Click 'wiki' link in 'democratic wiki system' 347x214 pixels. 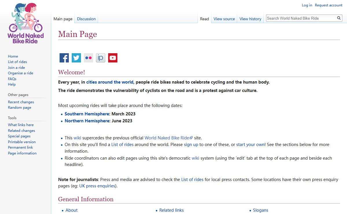tap(195, 158)
